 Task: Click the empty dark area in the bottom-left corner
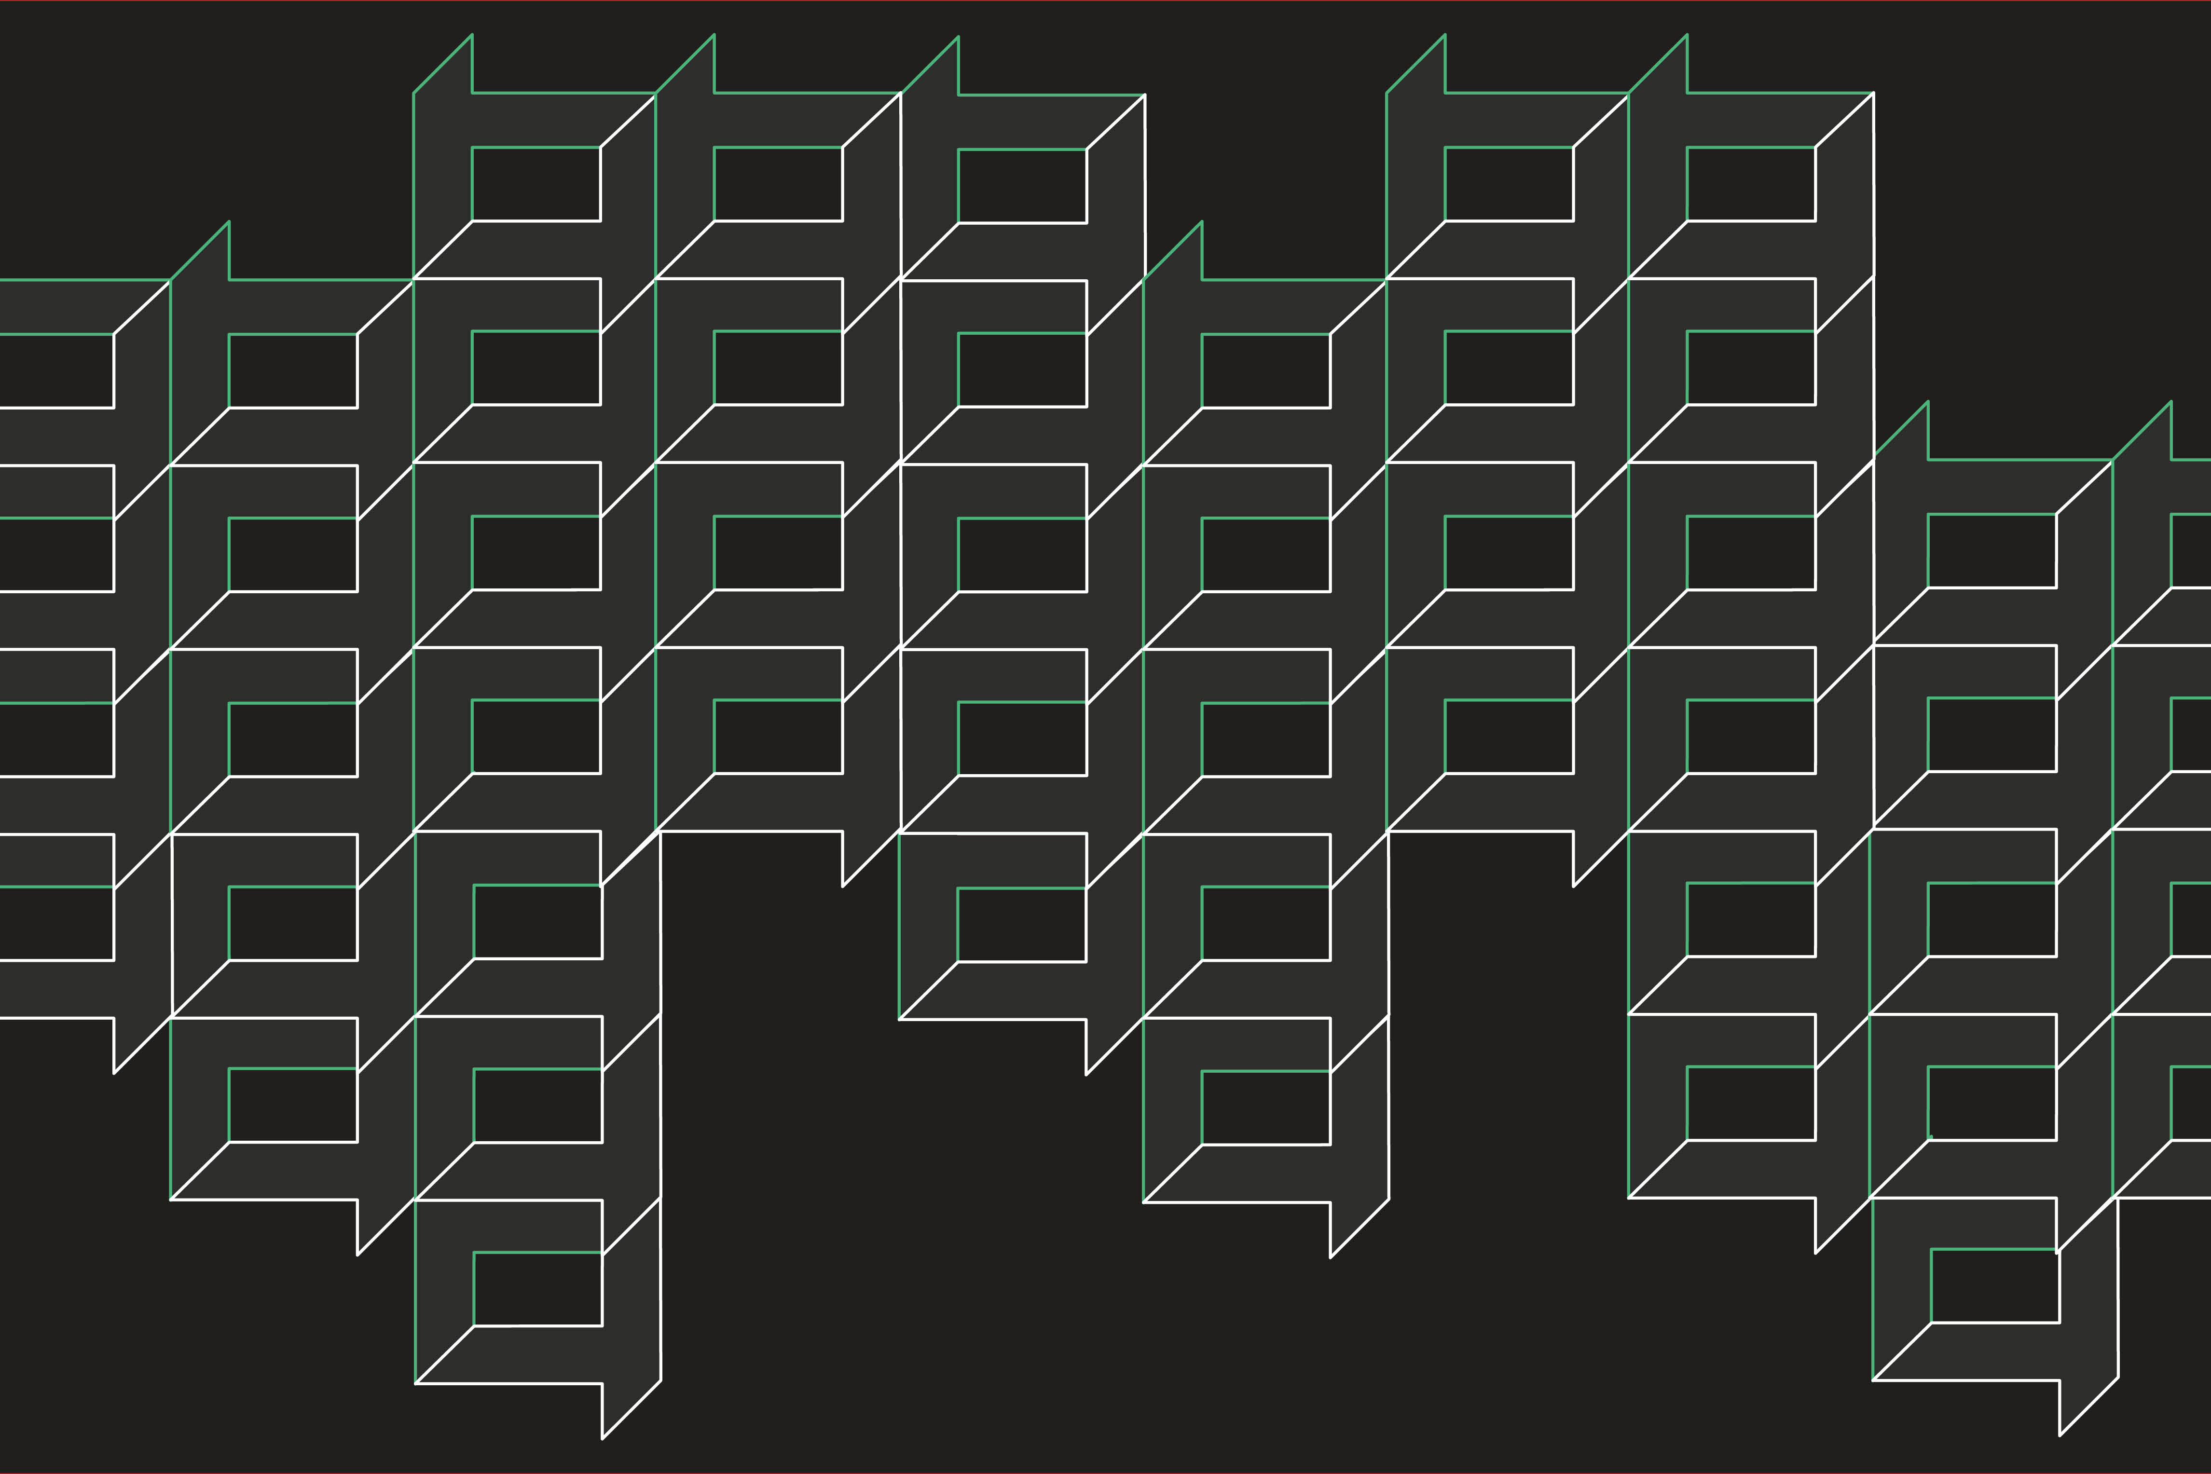point(84,1316)
